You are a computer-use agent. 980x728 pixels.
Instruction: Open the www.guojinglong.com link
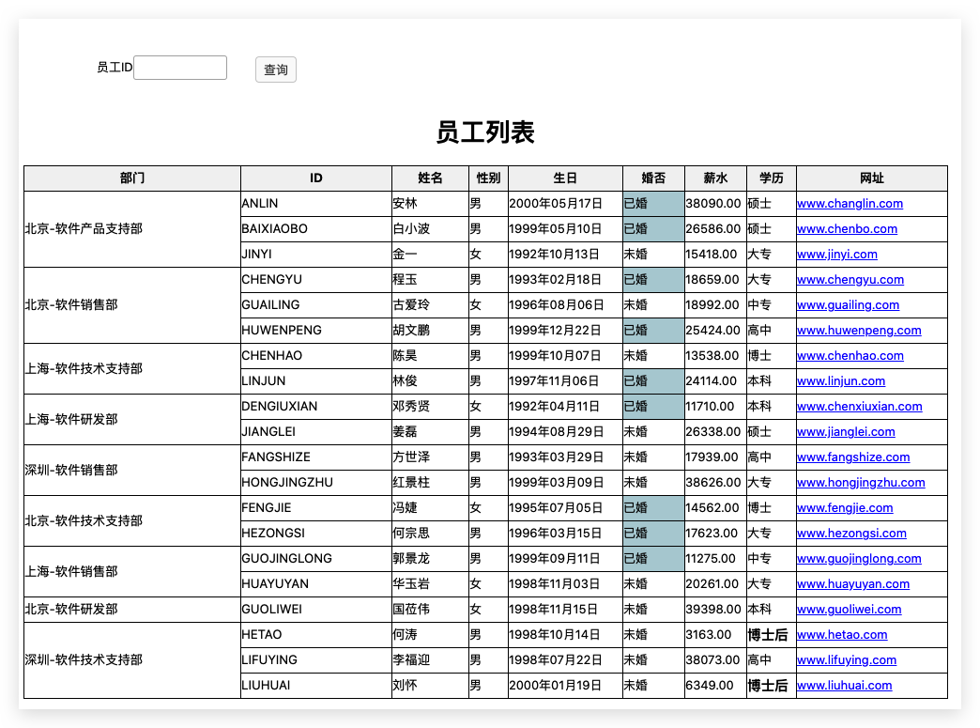(x=859, y=559)
